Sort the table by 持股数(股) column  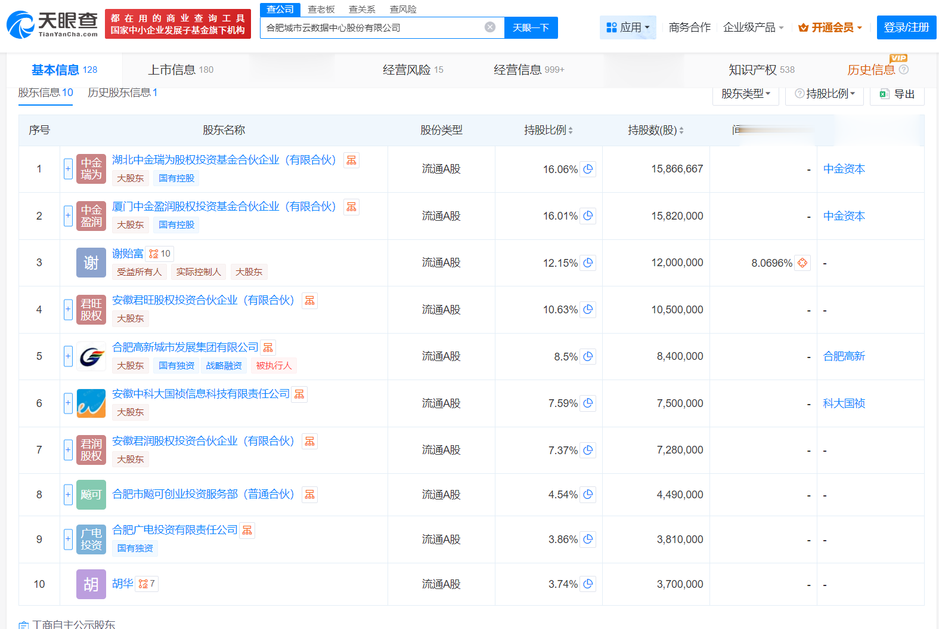coord(655,130)
